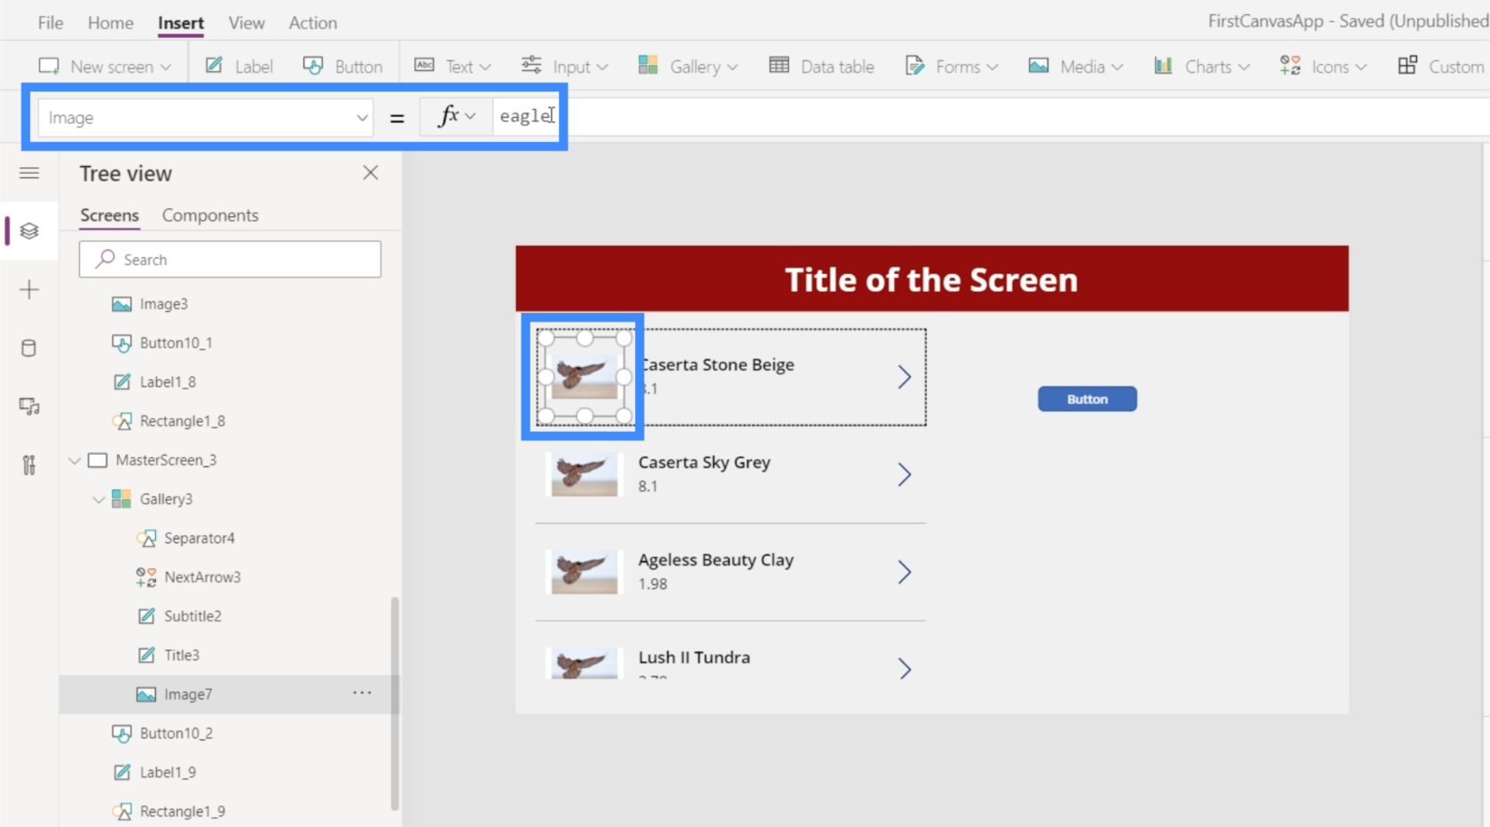Click the blue Button on canvas
The image size is (1490, 827).
coord(1087,399)
